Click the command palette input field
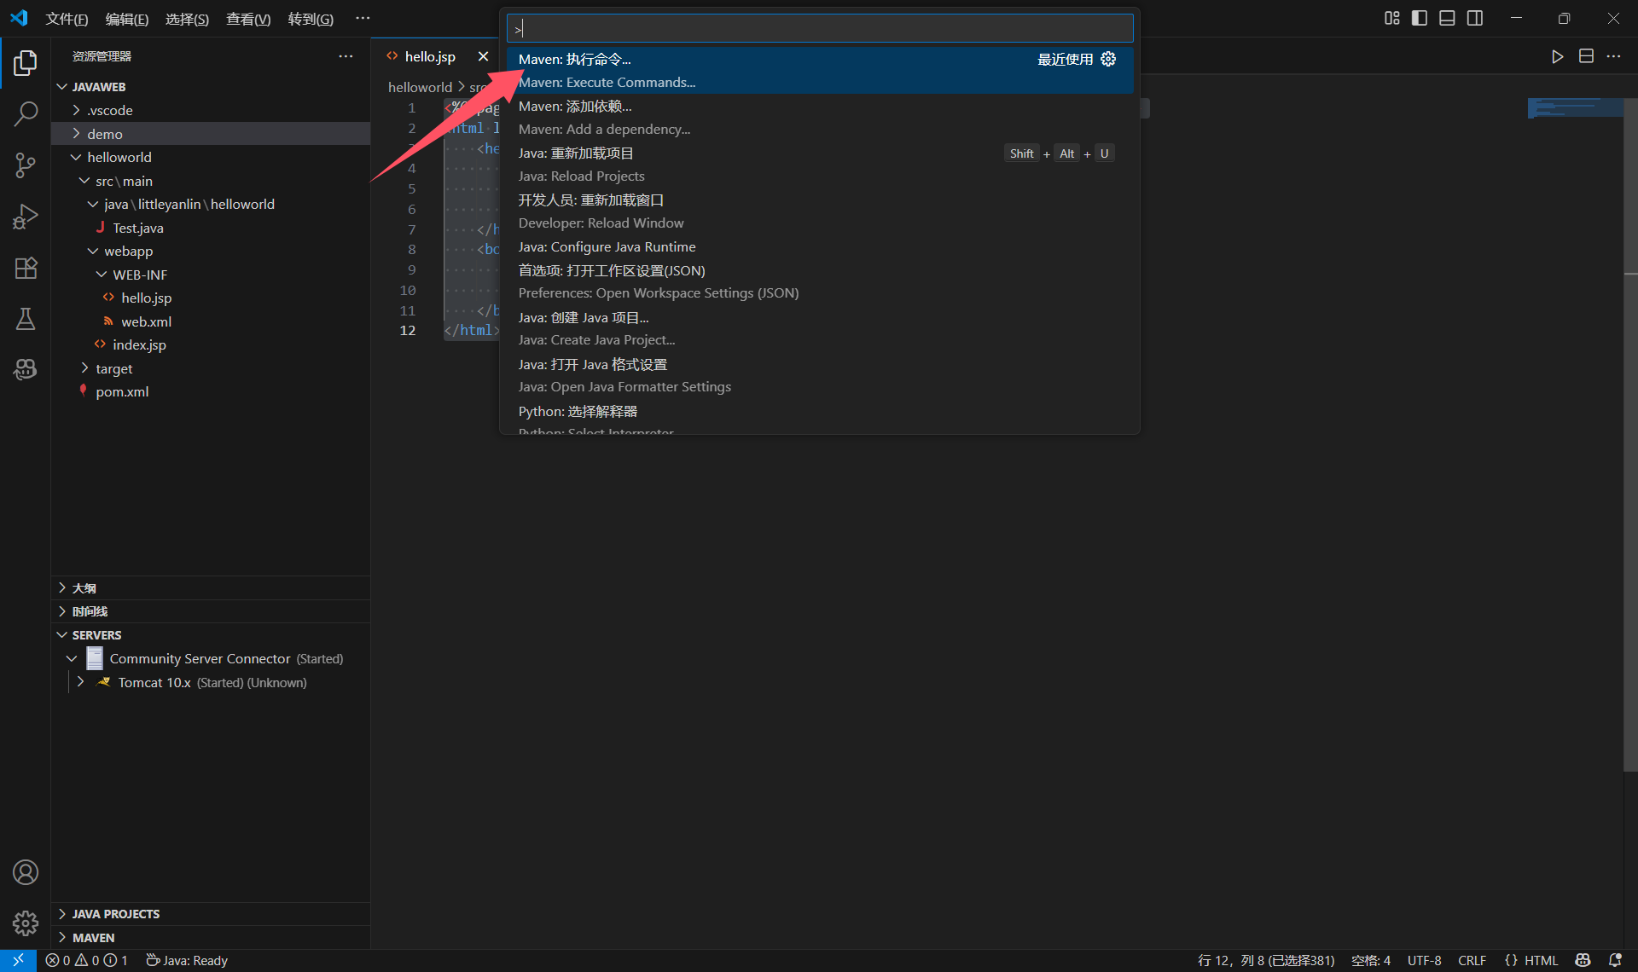The height and width of the screenshot is (972, 1638). click(819, 28)
